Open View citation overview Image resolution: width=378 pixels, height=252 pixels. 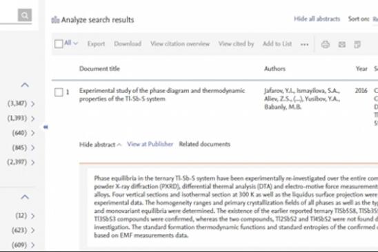(180, 44)
